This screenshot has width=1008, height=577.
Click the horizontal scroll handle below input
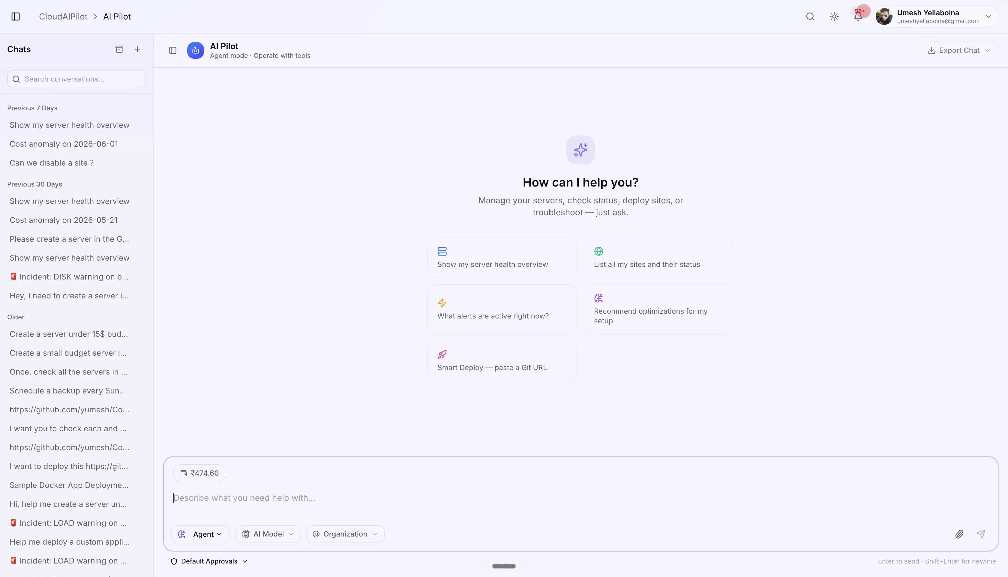(x=504, y=566)
